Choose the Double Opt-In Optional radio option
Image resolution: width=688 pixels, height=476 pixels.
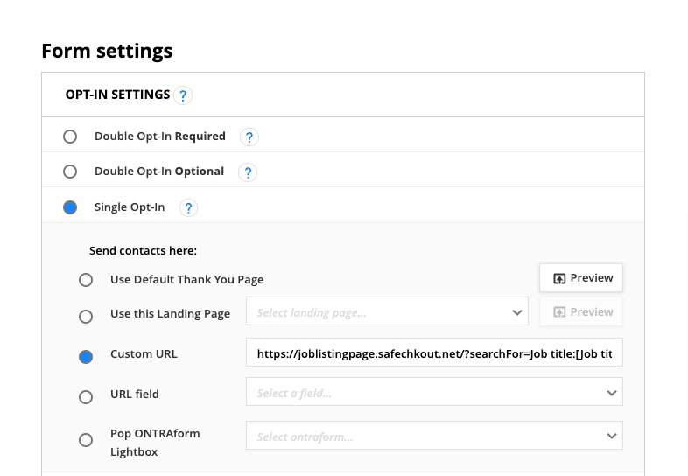point(70,171)
